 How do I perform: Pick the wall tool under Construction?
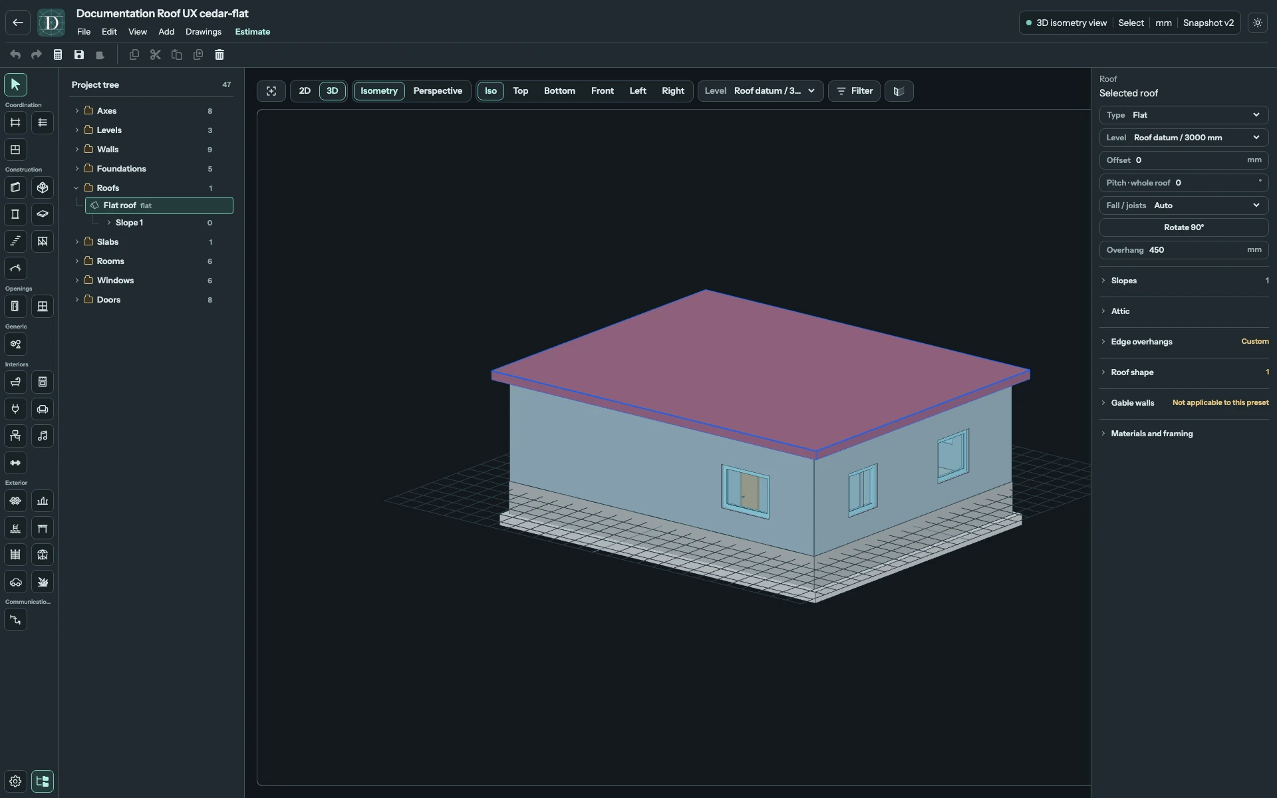tap(15, 188)
